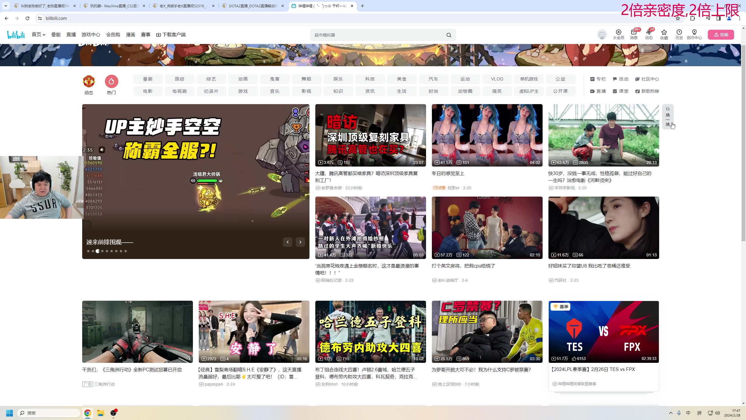This screenshot has width=746, height=420.
Task: Open File Explorer from the taskbar
Action: pyautogui.click(x=101, y=413)
